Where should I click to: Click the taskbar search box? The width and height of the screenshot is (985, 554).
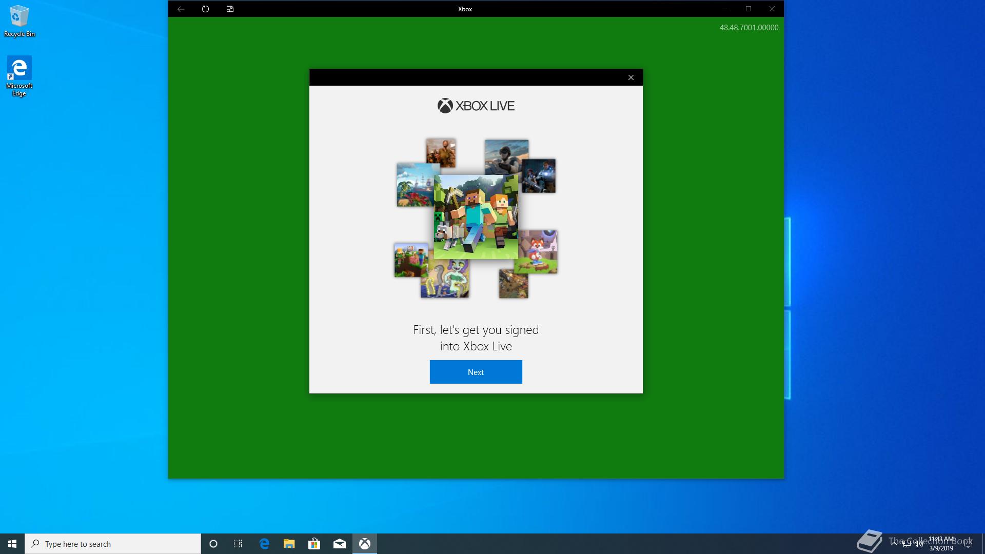(113, 544)
